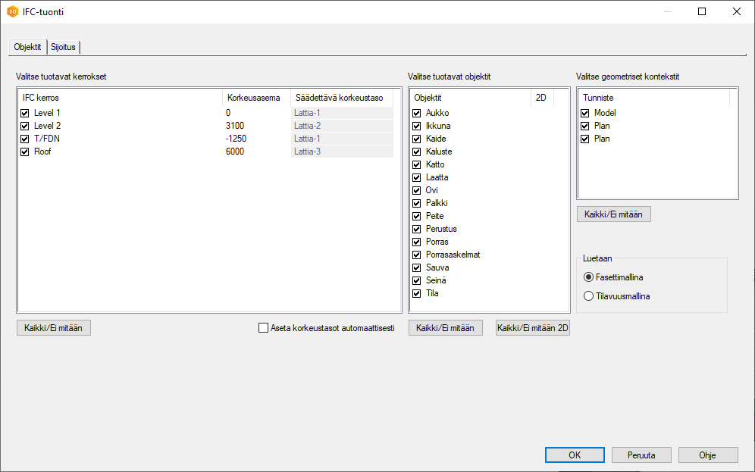Viewport: 755px width, 472px height.
Task: Uncheck the T/FDN floor checkbox
Action: 25,139
